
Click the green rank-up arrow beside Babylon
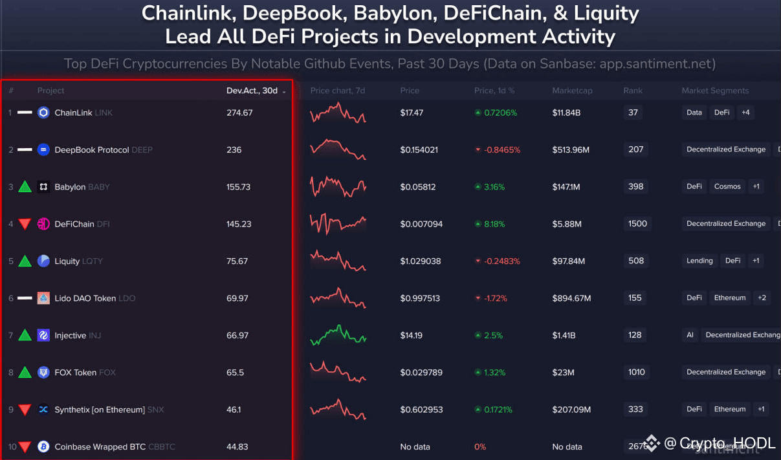click(x=24, y=186)
